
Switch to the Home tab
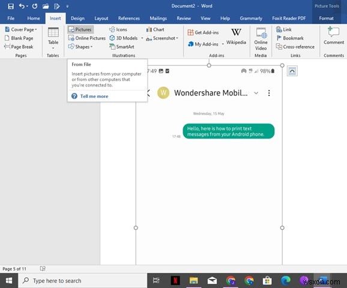34,19
